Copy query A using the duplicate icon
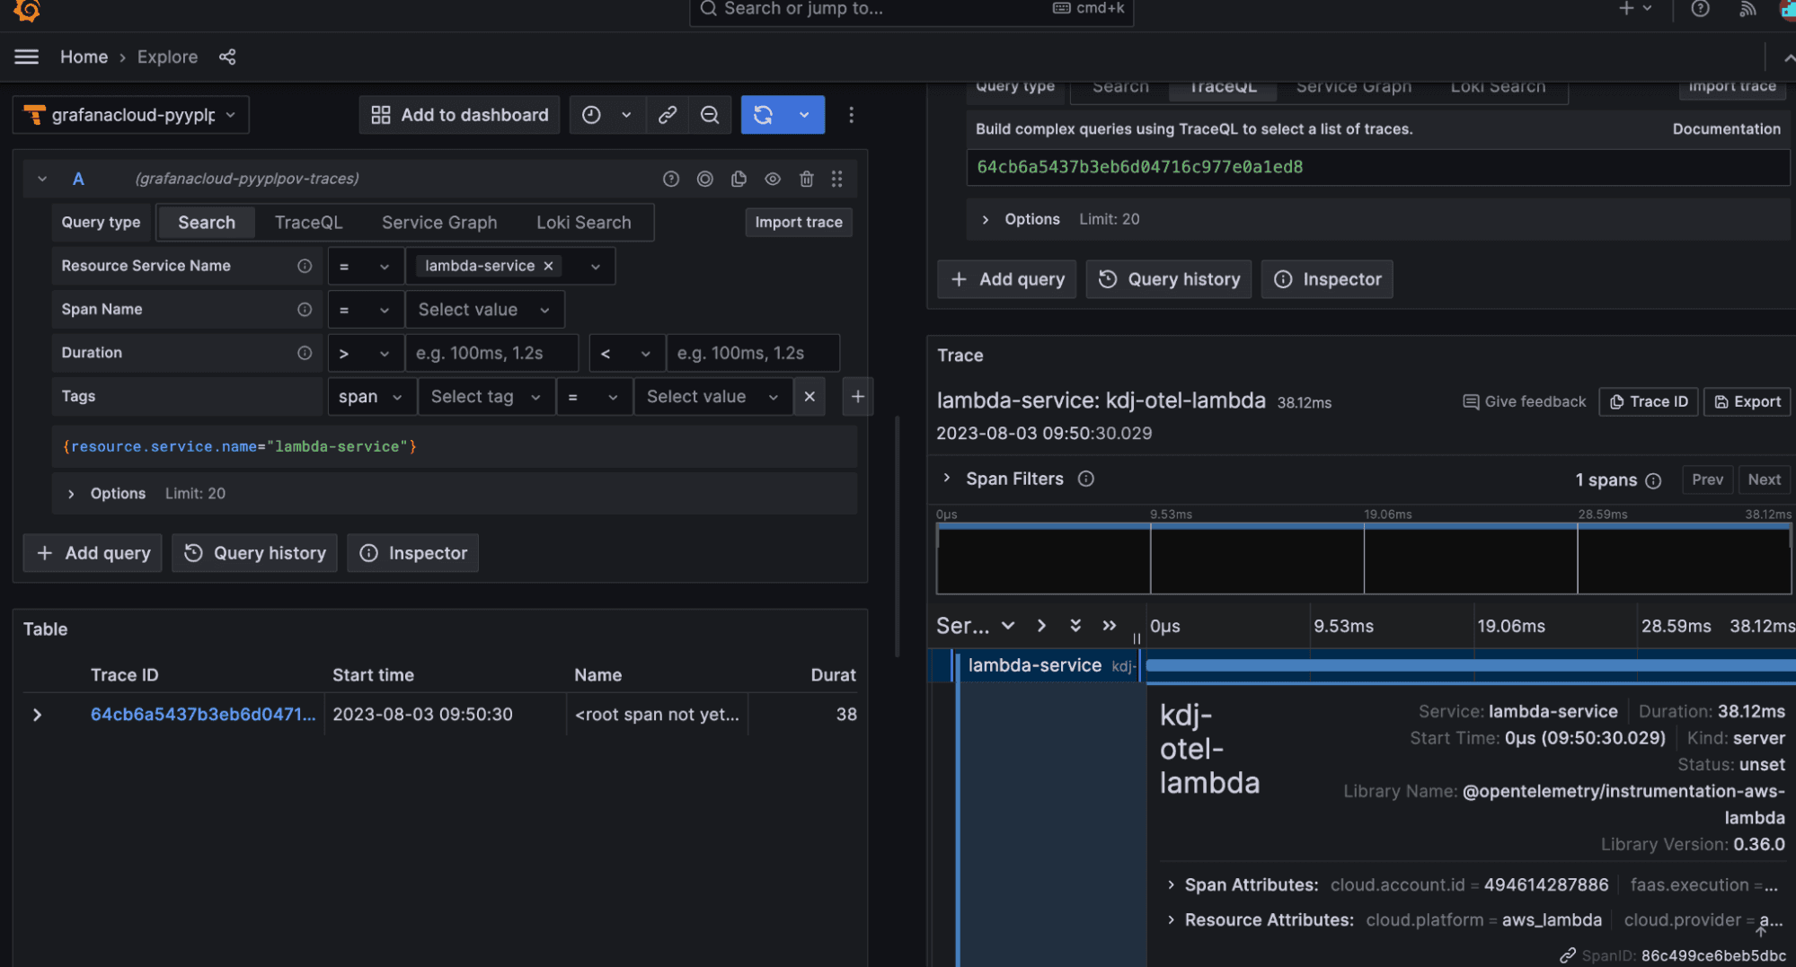 click(739, 179)
